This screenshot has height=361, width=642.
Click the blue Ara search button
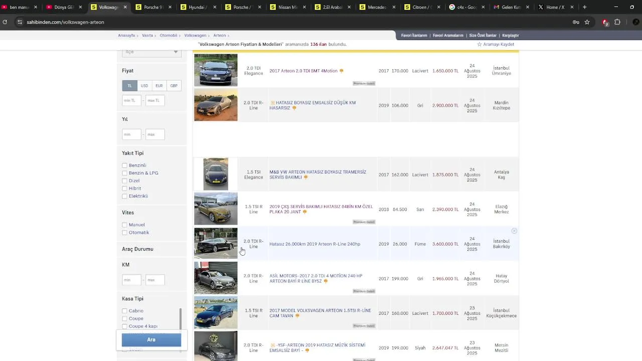151,340
